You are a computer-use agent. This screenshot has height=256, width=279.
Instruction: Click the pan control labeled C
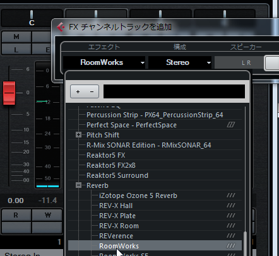click(x=32, y=18)
